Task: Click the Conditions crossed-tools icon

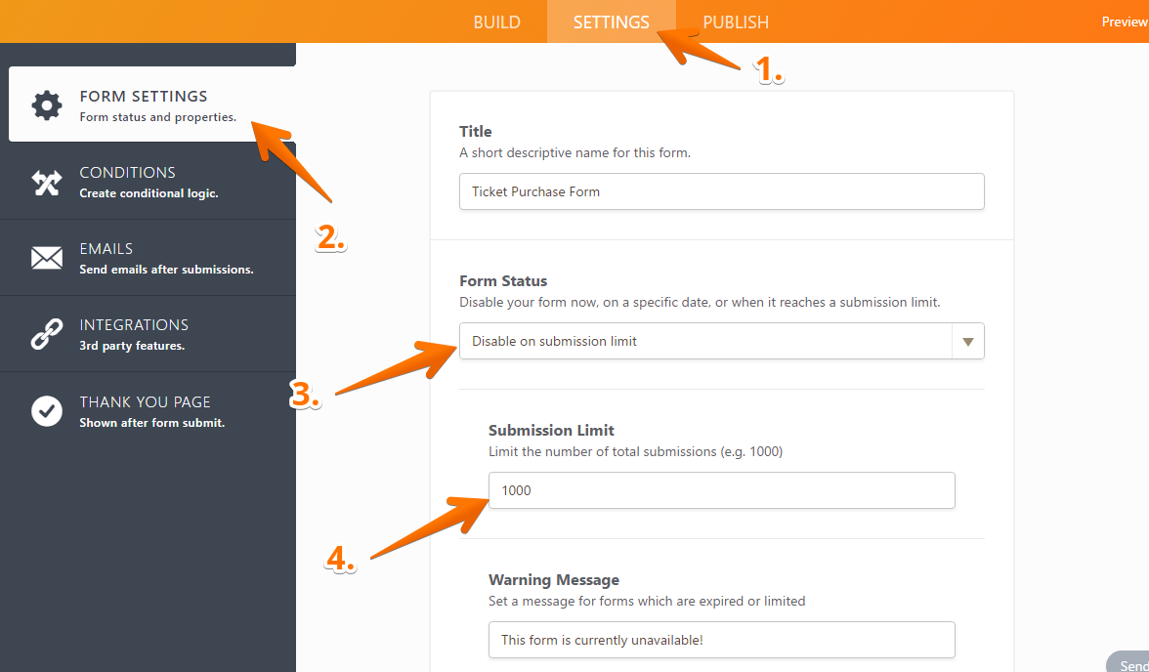Action: coord(47,183)
